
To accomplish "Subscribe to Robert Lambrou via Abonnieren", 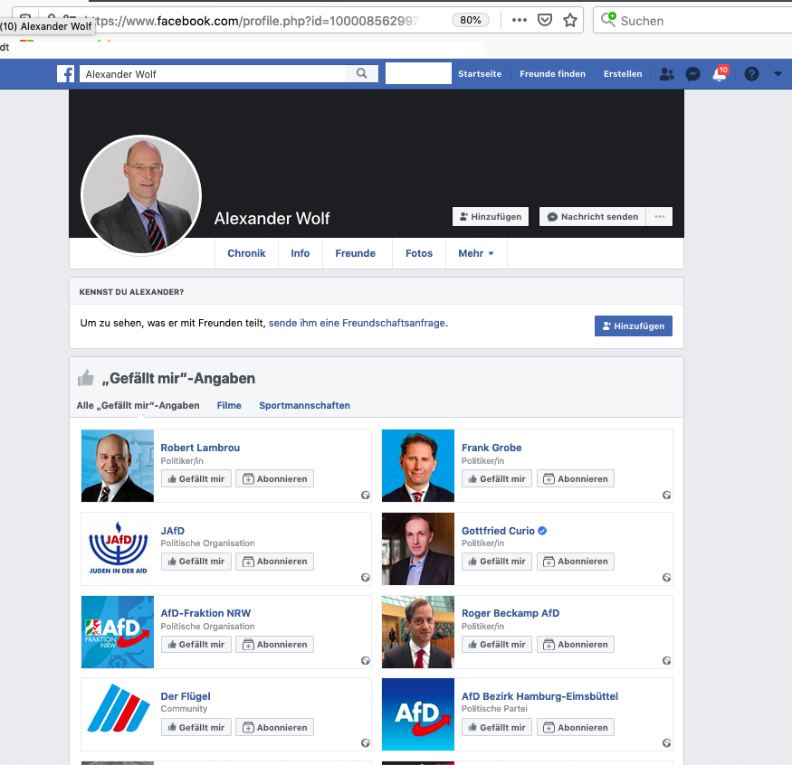I will [275, 479].
